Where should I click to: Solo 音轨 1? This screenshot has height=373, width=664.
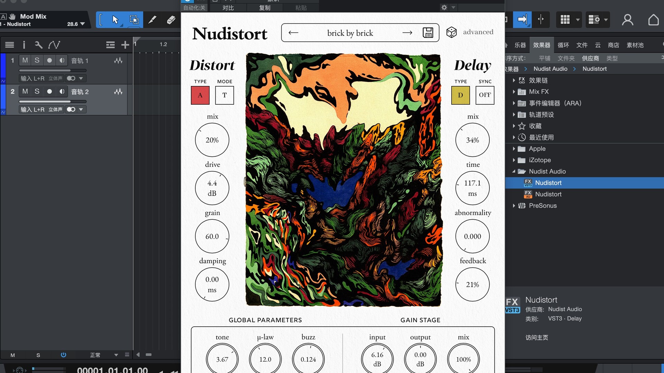point(37,60)
